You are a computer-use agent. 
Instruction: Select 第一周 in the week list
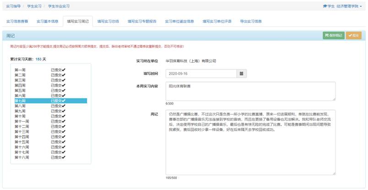[20, 70]
